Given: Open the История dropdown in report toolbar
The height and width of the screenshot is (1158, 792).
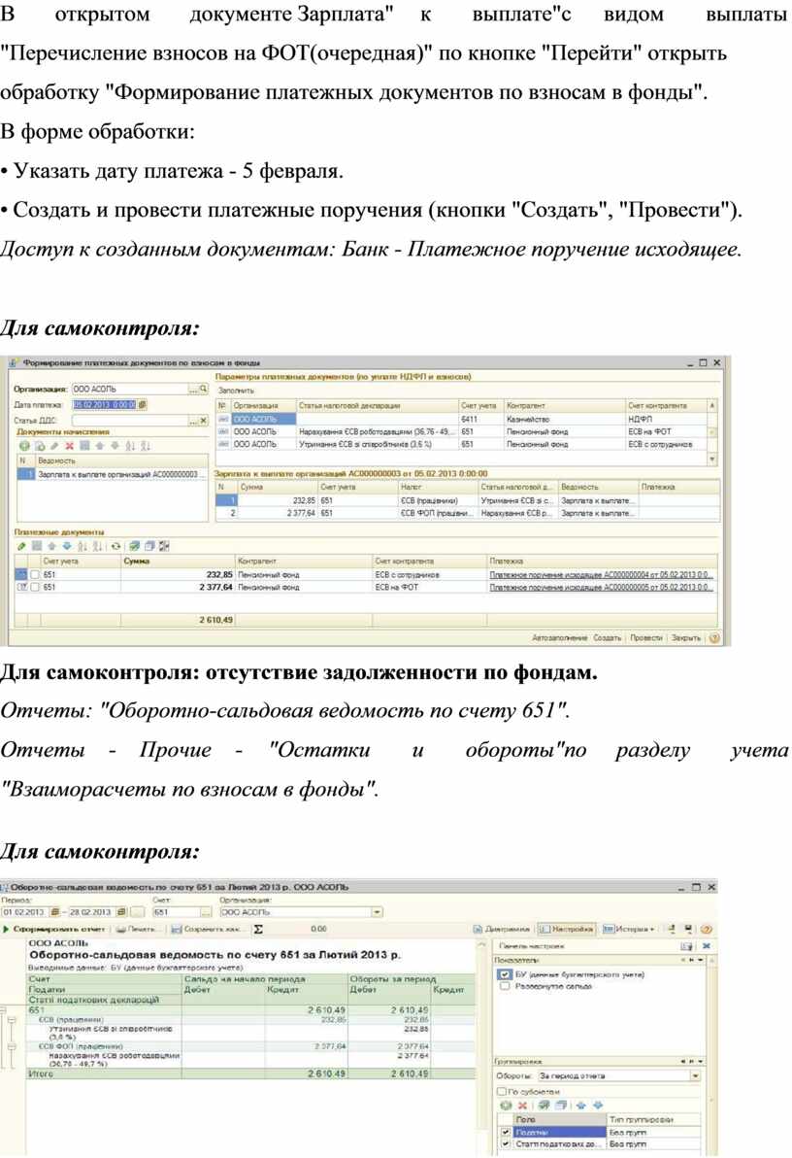Looking at the screenshot, I should [627, 929].
